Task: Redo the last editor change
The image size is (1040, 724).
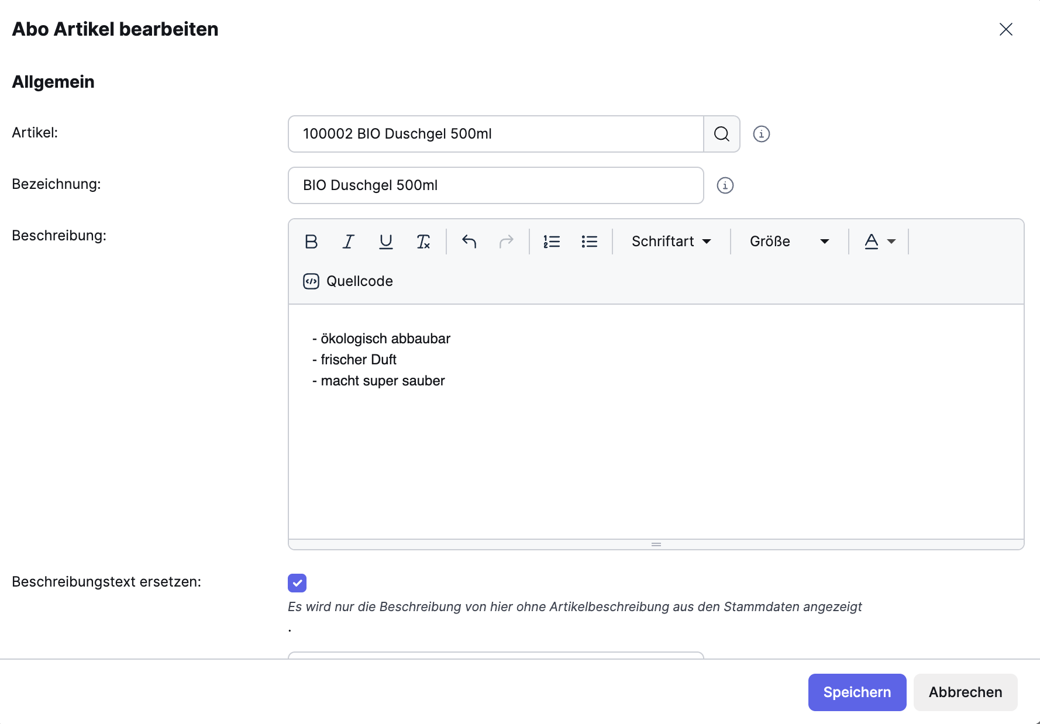Action: click(507, 242)
